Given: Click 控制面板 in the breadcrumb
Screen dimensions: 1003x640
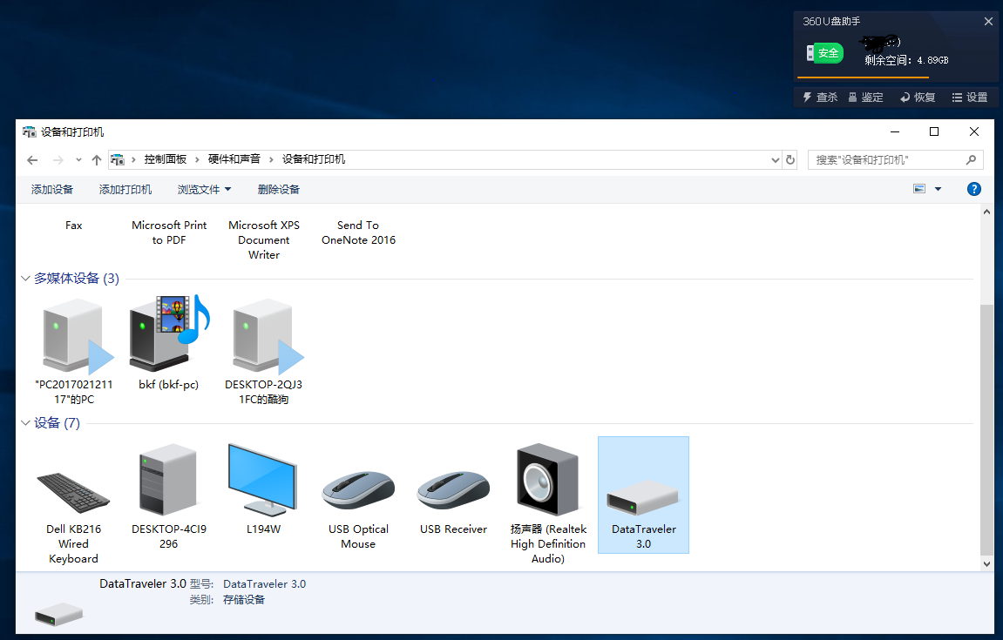Looking at the screenshot, I should (165, 159).
